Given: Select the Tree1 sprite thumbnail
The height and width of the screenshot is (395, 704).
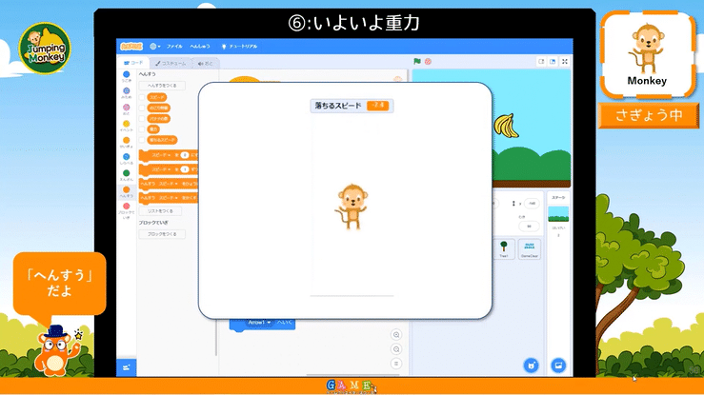Looking at the screenshot, I should [x=504, y=248].
